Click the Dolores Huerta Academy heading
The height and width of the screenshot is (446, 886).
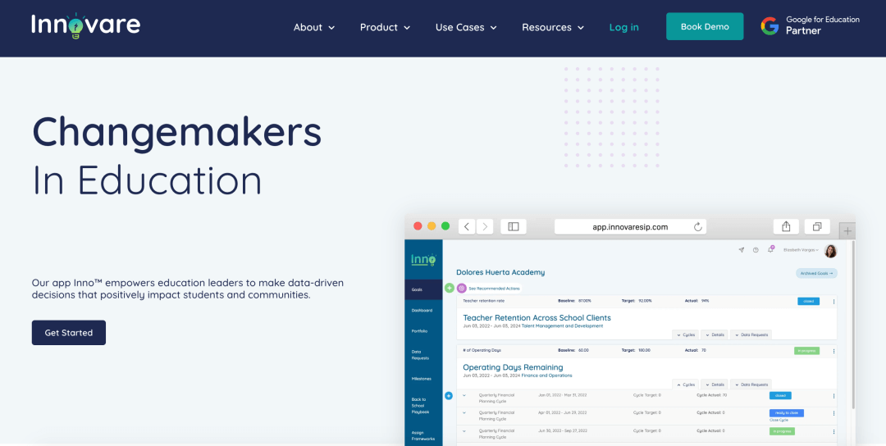[x=500, y=272]
